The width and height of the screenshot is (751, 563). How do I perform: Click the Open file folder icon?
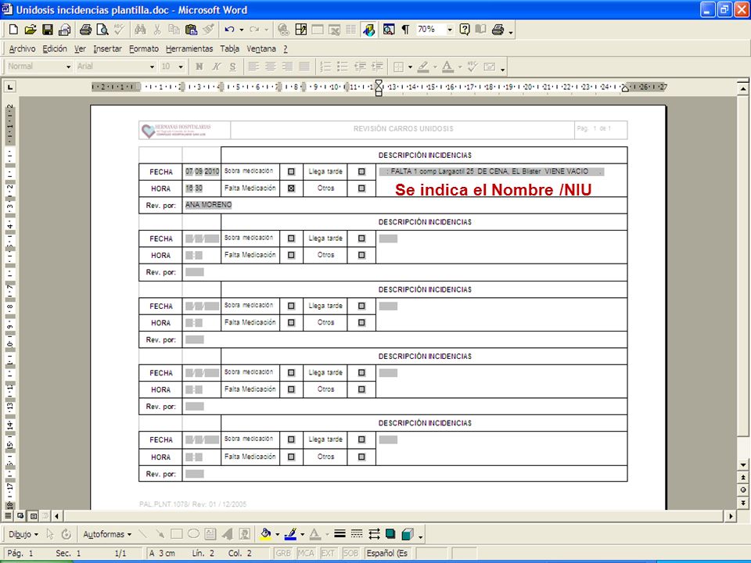[x=31, y=30]
